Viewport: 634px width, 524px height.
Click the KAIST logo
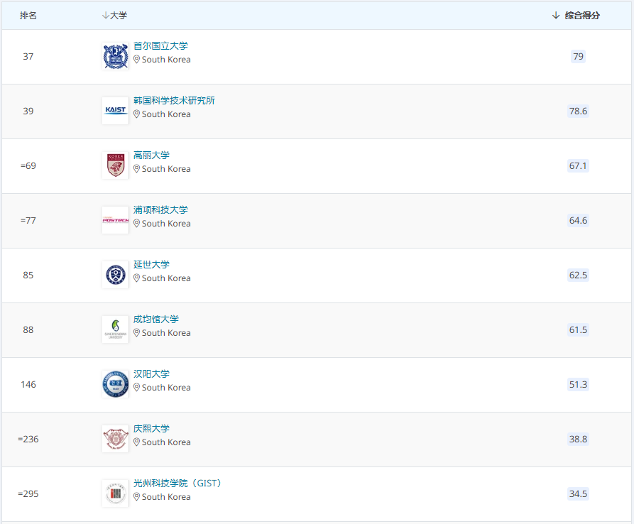pos(115,111)
